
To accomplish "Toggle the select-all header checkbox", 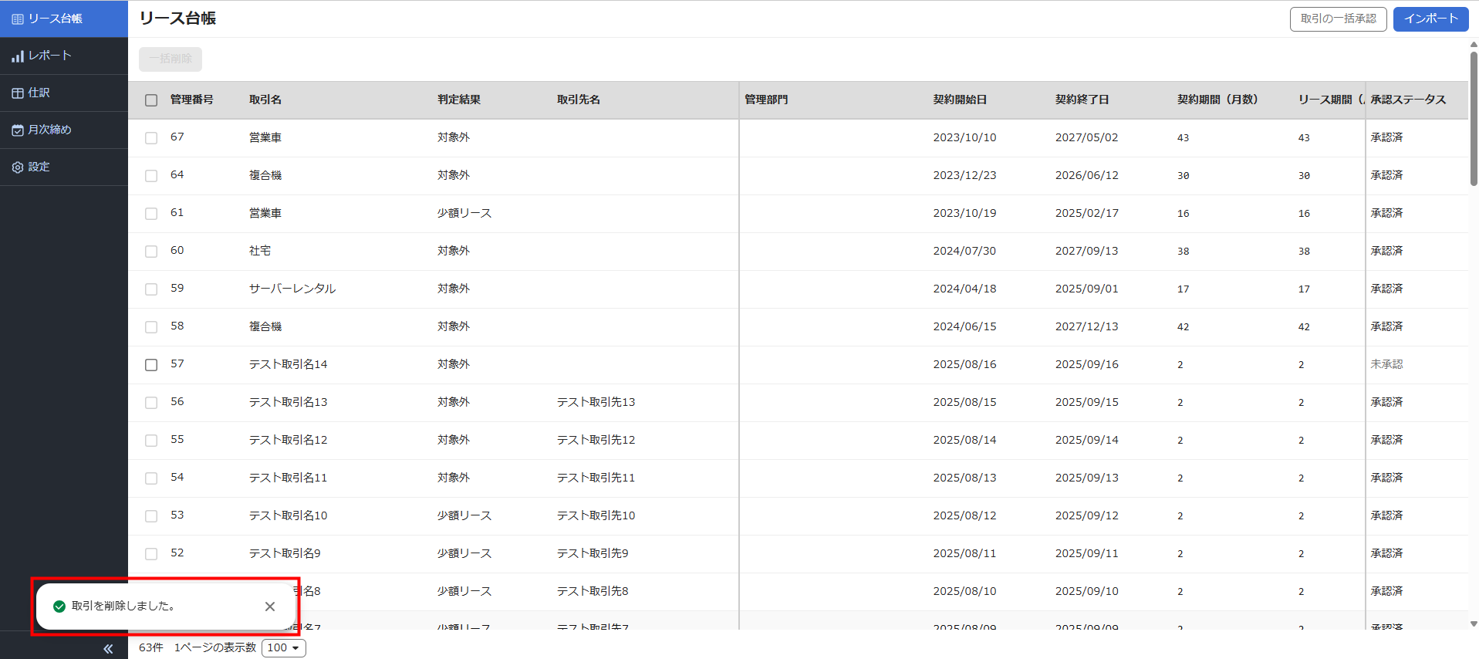I will 151,100.
